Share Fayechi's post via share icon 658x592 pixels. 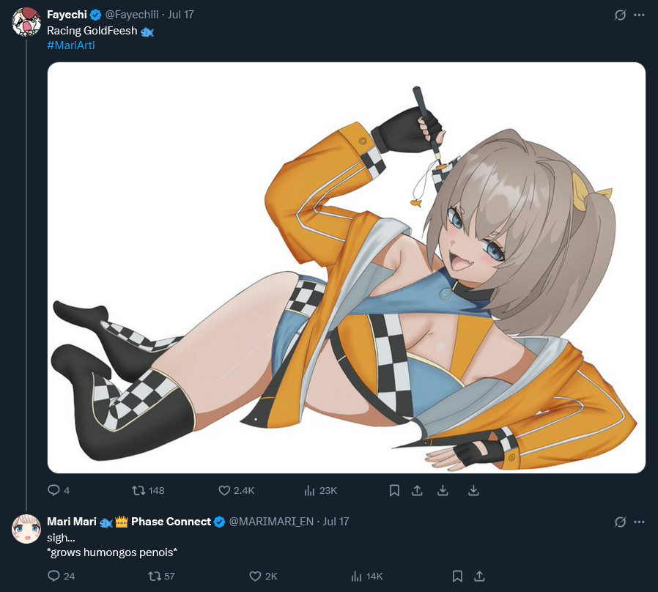pyautogui.click(x=417, y=490)
